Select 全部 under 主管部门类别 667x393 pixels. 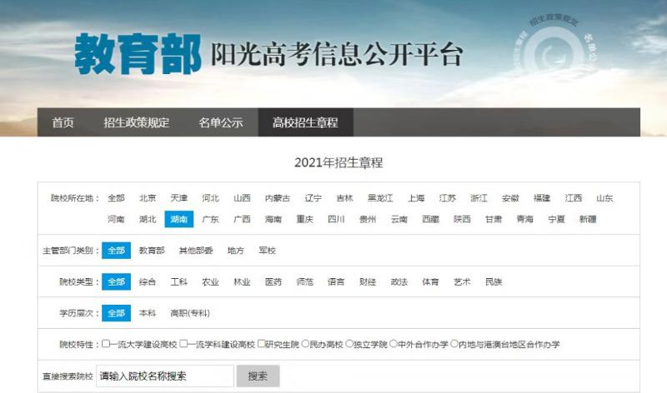pos(116,251)
